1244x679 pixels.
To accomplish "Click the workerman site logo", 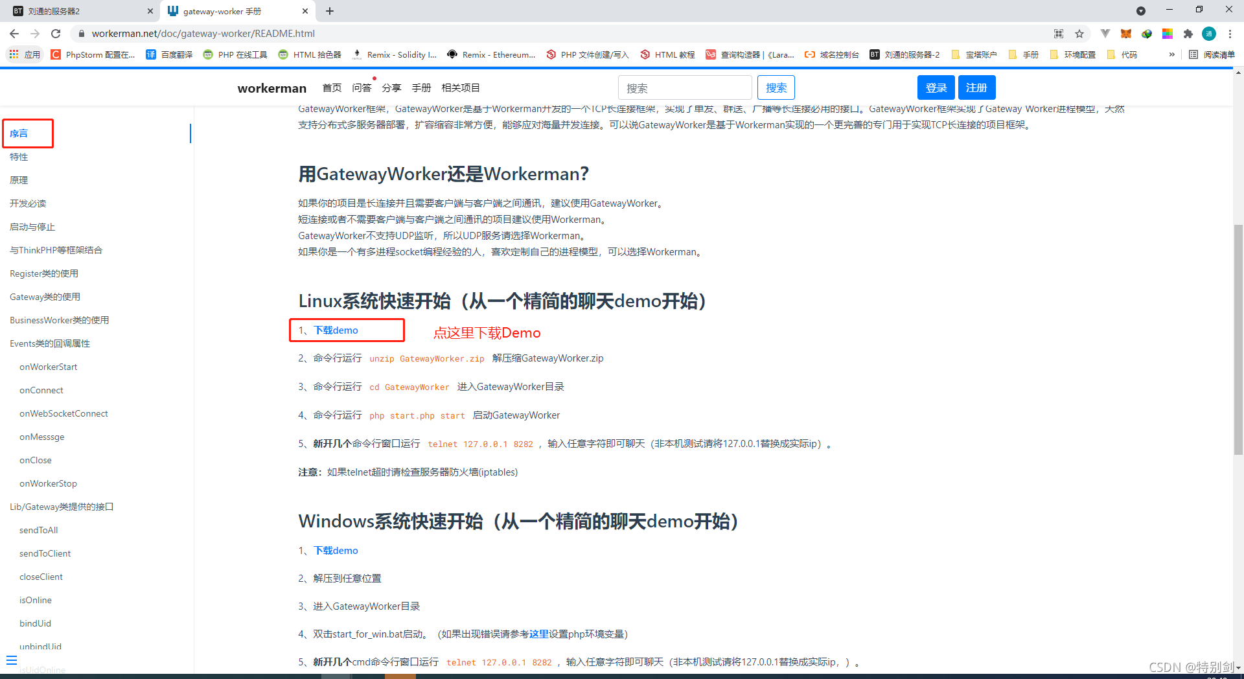I will tap(271, 88).
